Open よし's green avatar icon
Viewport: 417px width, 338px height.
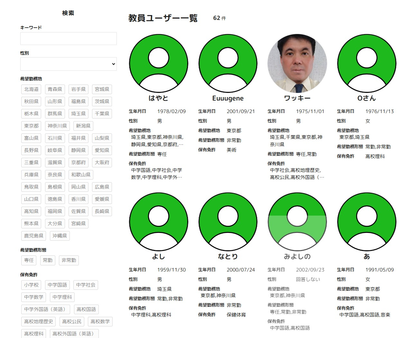pyautogui.click(x=159, y=222)
